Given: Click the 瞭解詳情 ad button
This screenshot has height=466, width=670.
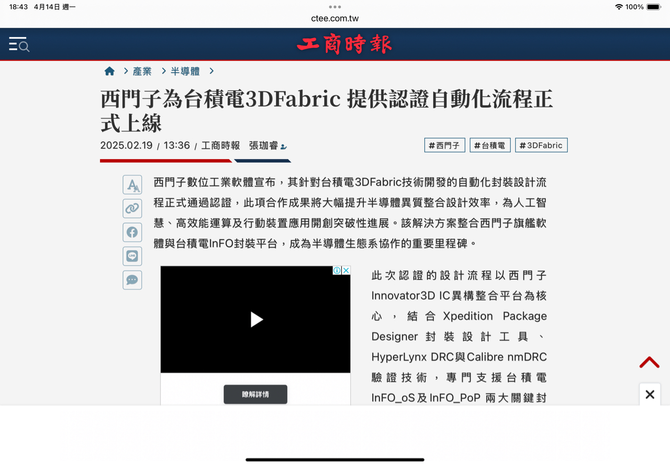Looking at the screenshot, I should pos(255,394).
